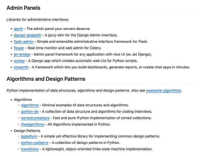The image size is (203, 156).
Task: Open the jet-bridge link
Action: (x=22, y=54)
